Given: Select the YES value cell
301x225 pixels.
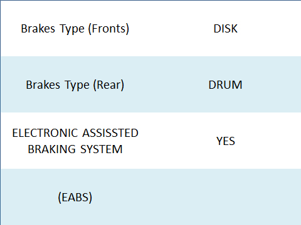Looking at the screenshot, I should tap(226, 141).
